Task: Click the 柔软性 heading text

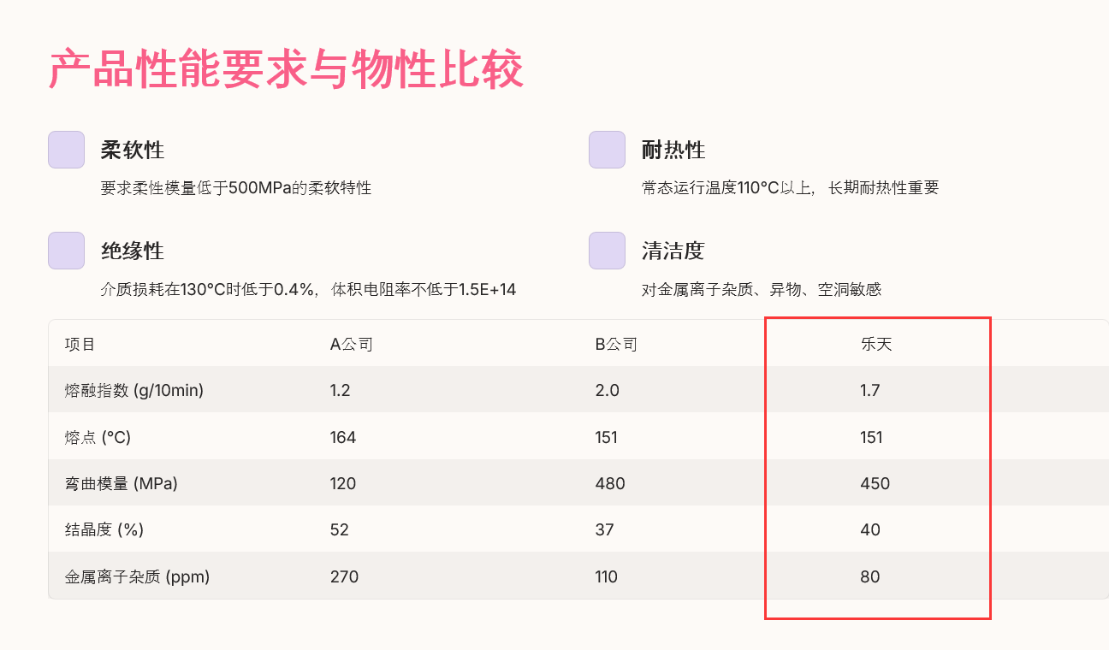Action: (x=133, y=151)
